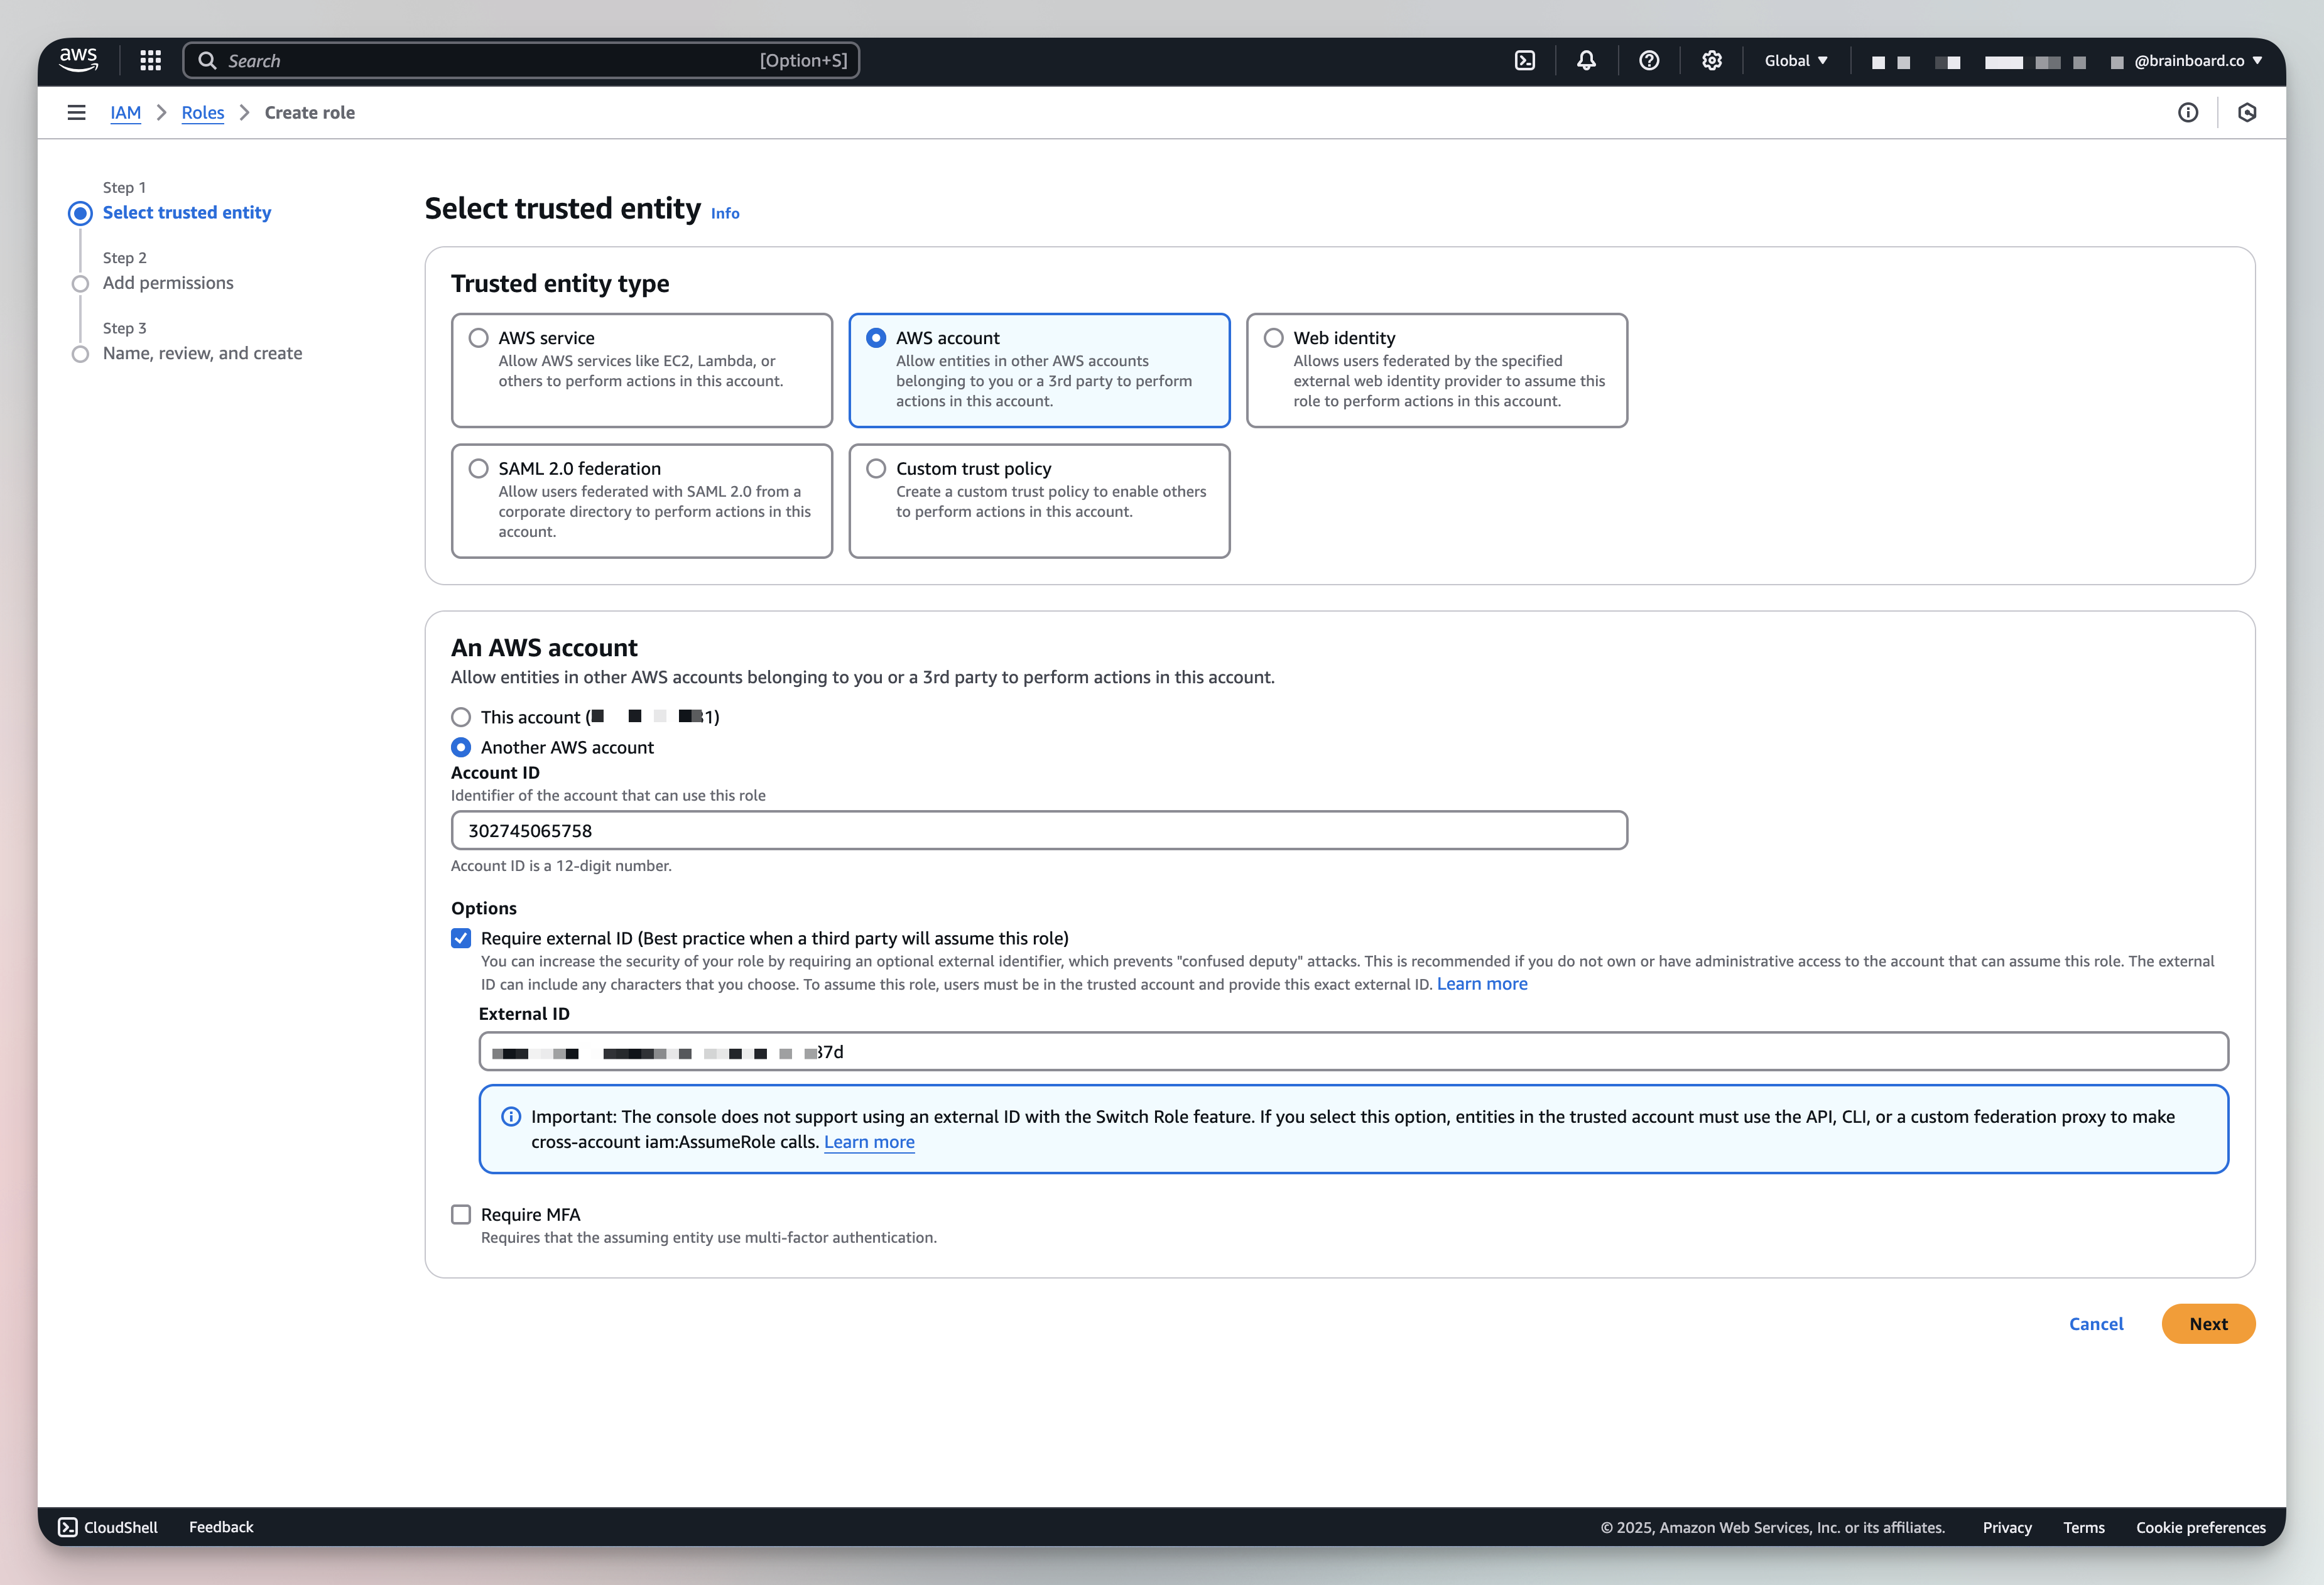Enable the Require MFA checkbox
The width and height of the screenshot is (2324, 1585).
pos(461,1214)
